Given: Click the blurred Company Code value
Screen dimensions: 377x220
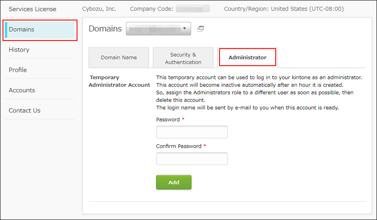Looking at the screenshot, I should [x=192, y=9].
